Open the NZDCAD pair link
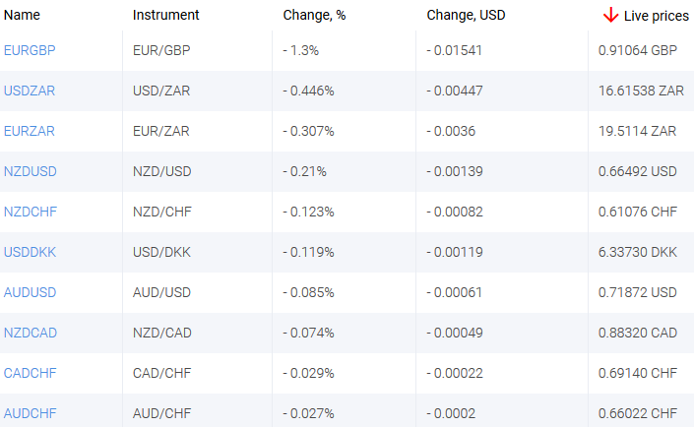Viewport: 694px width, 427px height. [x=31, y=333]
